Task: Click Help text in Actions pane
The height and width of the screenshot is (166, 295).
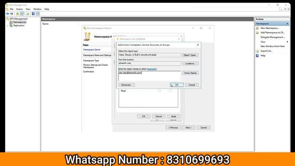Action: pyautogui.click(x=263, y=55)
